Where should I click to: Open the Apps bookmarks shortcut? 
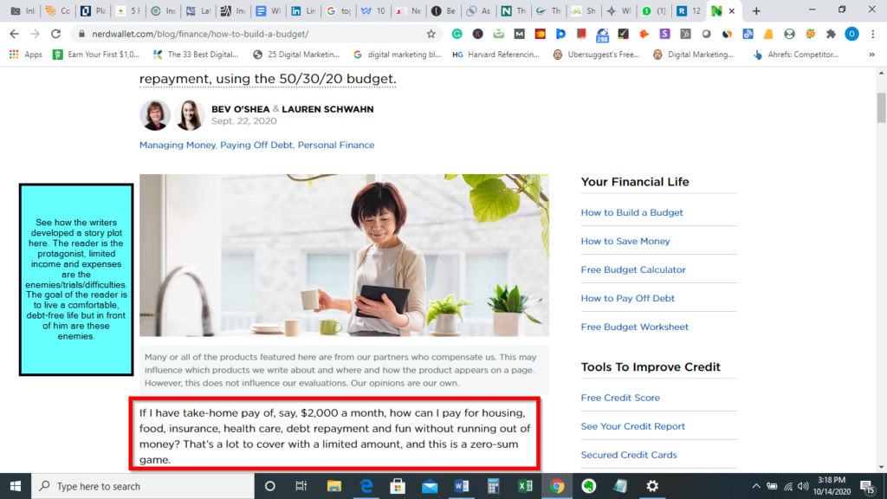[x=26, y=54]
